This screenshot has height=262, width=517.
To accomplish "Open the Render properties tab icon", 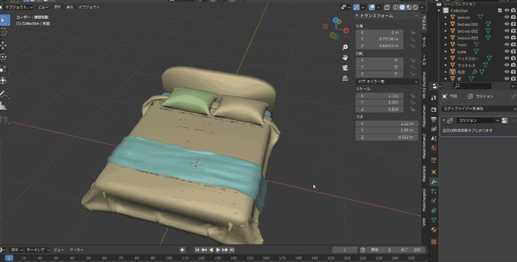I will click(x=434, y=109).
